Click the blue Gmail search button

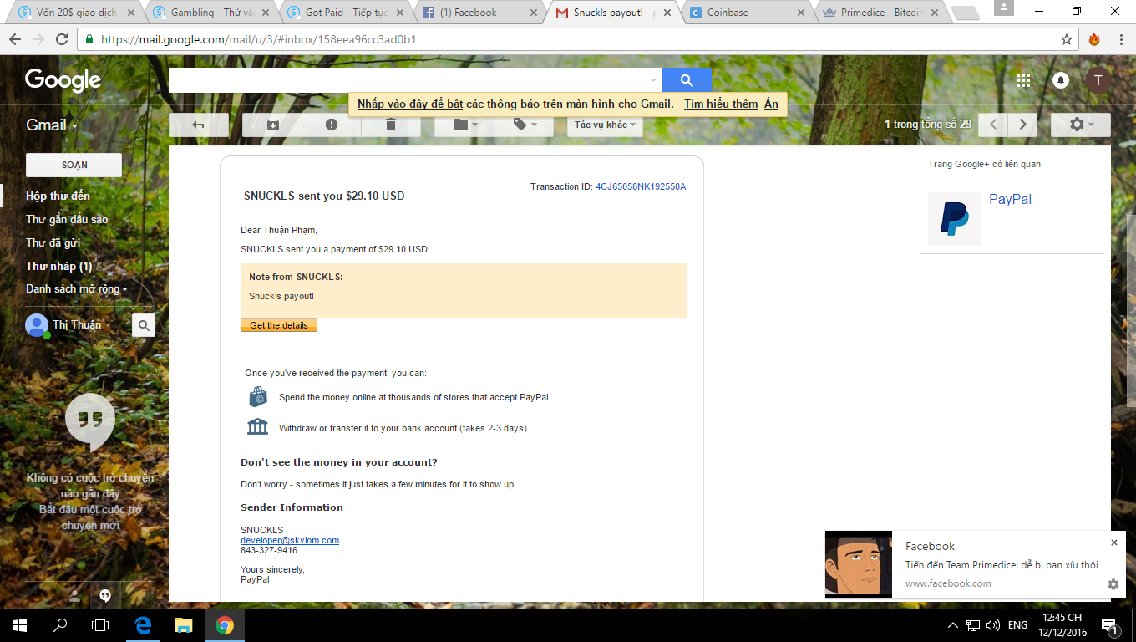point(687,80)
